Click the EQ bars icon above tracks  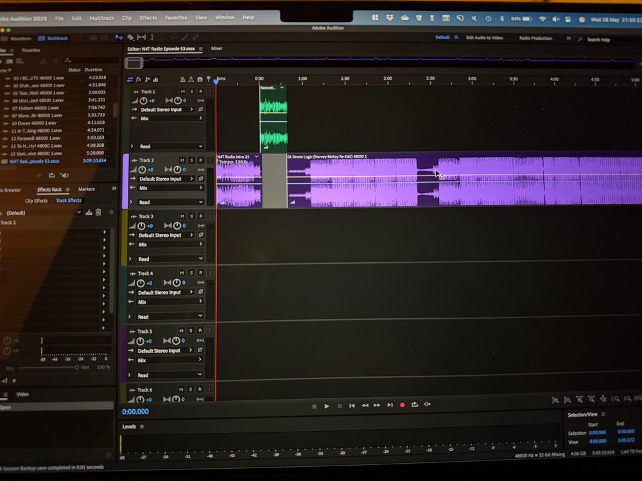[155, 80]
